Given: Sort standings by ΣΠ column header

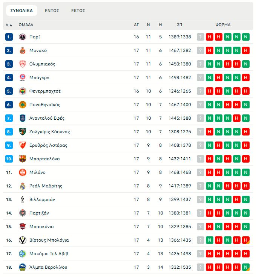Looking at the screenshot, I should 179,25.
